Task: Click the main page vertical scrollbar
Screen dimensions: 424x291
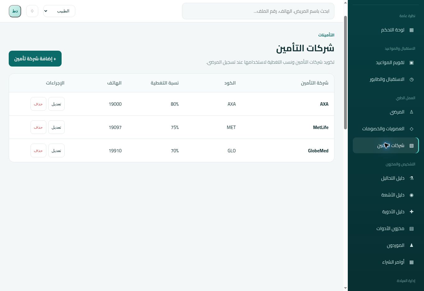Action: click(345, 72)
